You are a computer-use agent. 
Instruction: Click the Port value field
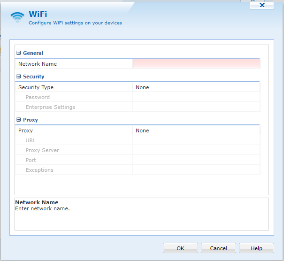point(196,160)
